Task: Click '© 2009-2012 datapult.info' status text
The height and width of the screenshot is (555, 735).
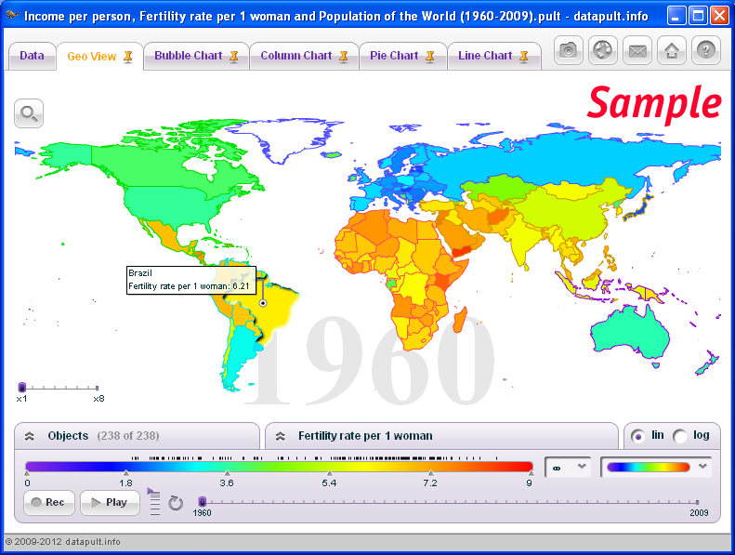Action: 63,541
